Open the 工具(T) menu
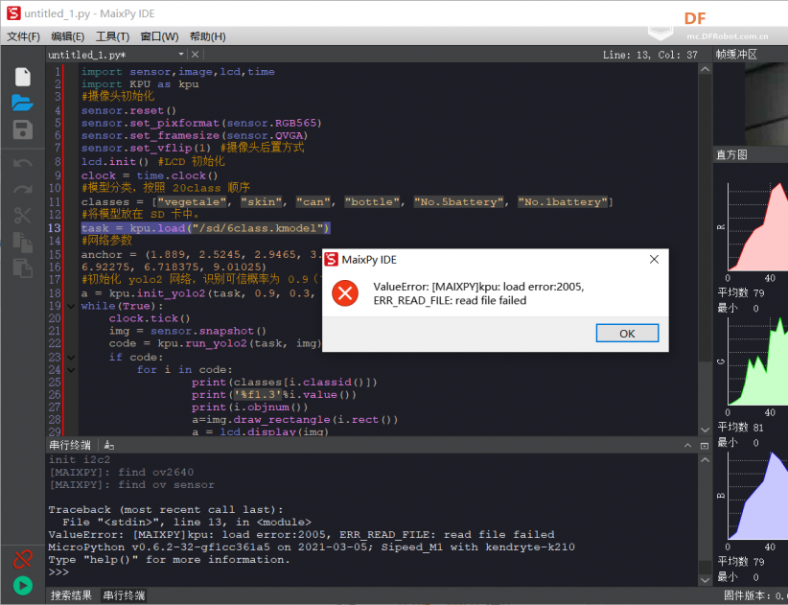Screen dimensions: 788x605 [x=112, y=36]
